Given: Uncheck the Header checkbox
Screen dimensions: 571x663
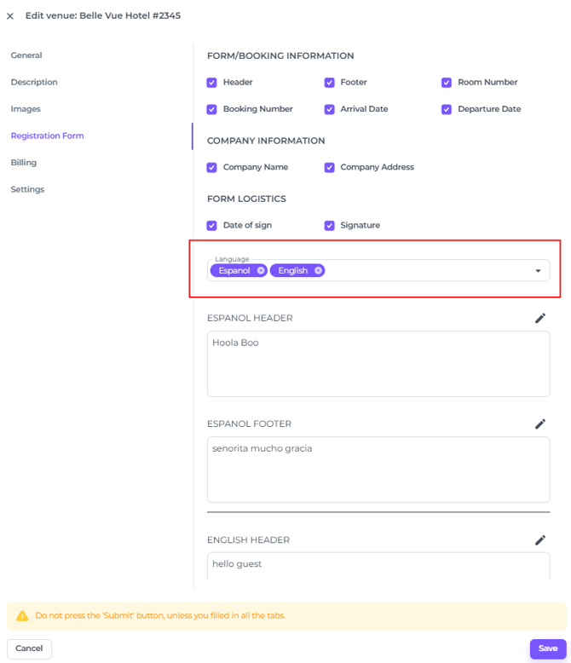Looking at the screenshot, I should (x=212, y=83).
